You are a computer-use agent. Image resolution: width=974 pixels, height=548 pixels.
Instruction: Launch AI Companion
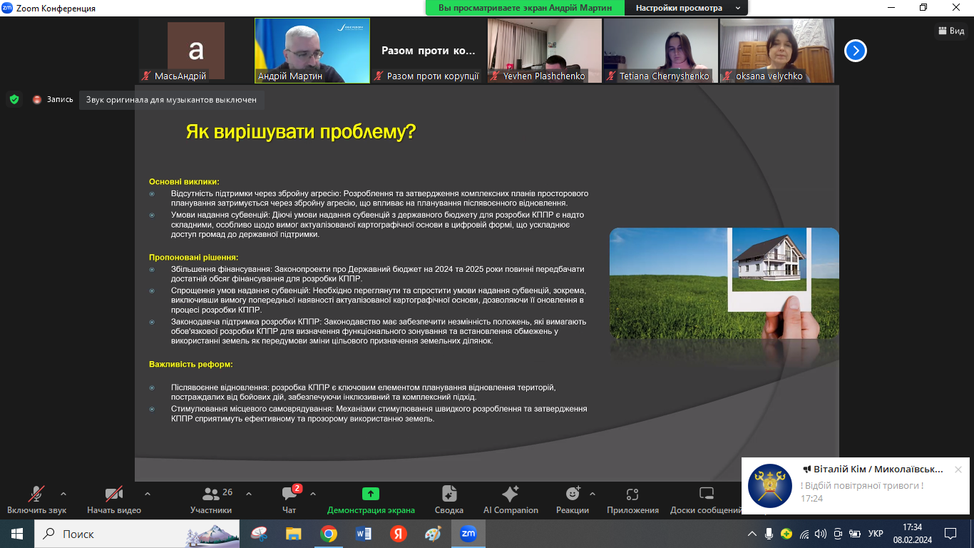pyautogui.click(x=511, y=499)
